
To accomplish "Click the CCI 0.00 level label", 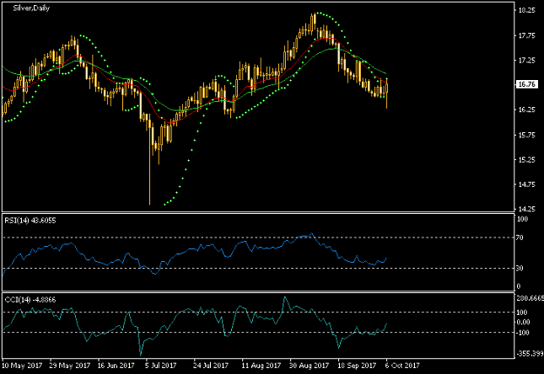I will (523, 322).
